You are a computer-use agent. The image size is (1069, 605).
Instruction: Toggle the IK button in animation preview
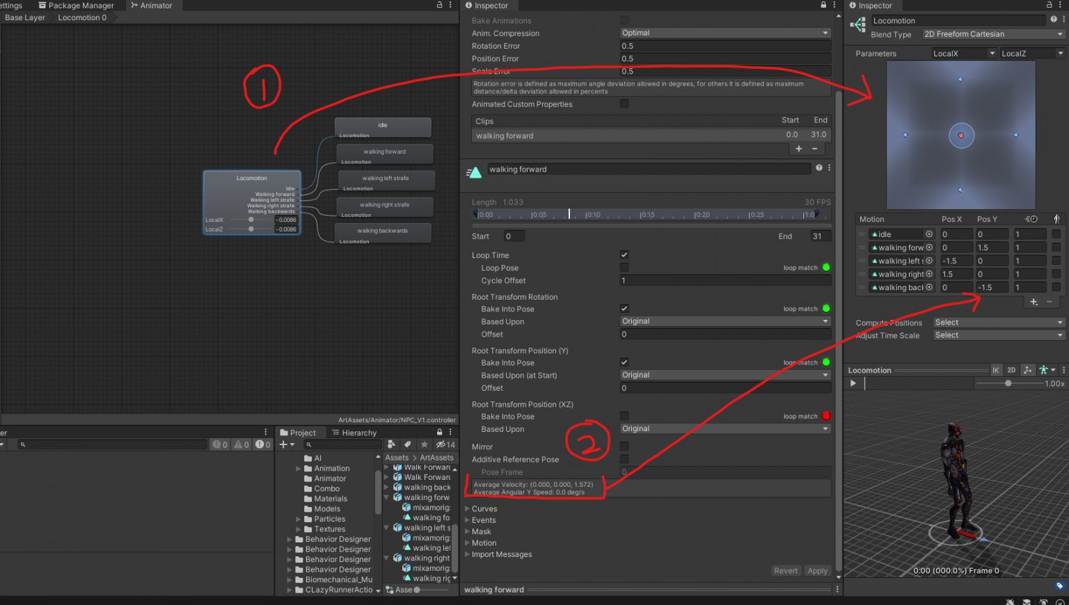coord(996,369)
